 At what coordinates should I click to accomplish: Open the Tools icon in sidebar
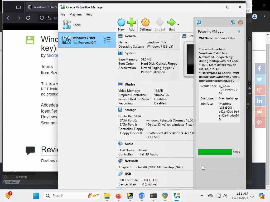[67, 25]
